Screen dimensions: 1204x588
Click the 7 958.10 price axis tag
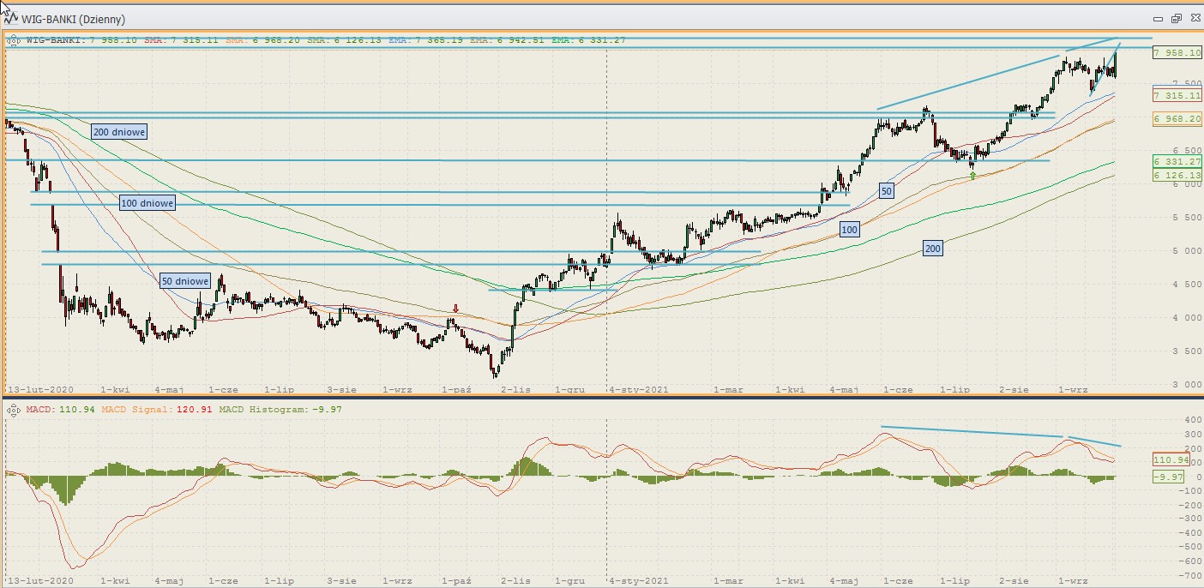(1177, 53)
